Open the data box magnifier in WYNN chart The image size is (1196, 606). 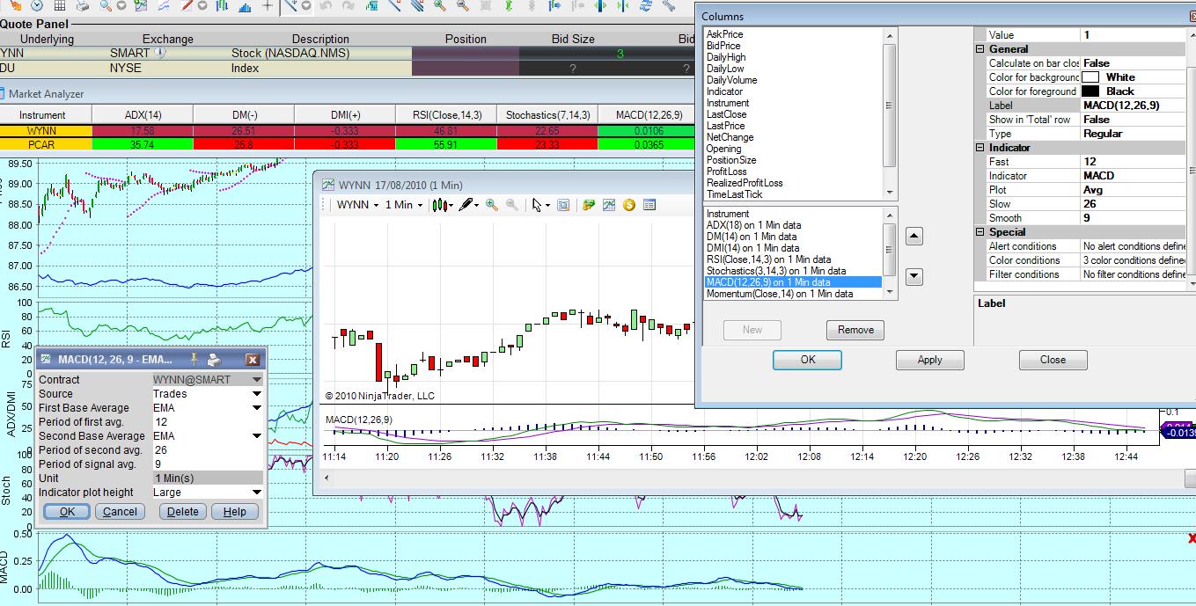coord(563,205)
